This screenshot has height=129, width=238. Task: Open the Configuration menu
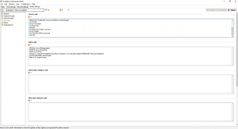click(26, 4)
